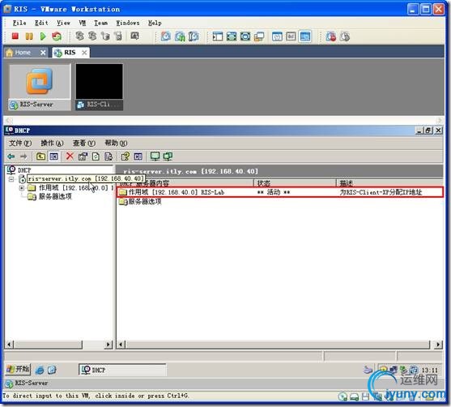This screenshot has width=451, height=407.
Task: Click the Suspend VM pause icon
Action: point(29,36)
